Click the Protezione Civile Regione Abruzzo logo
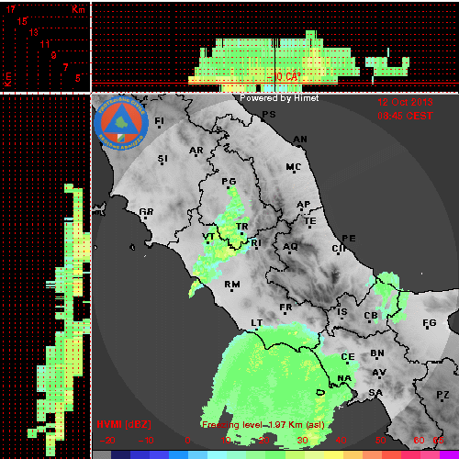 pyautogui.click(x=121, y=123)
